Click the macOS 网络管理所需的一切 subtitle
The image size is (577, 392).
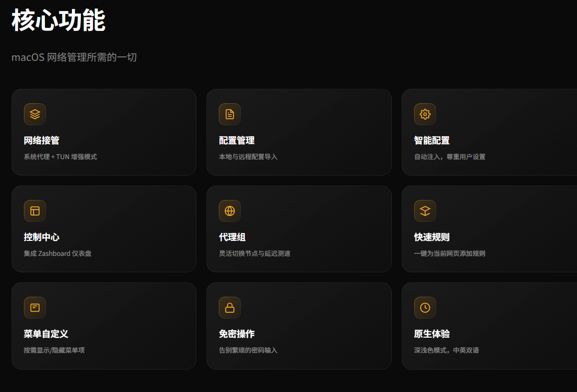point(74,57)
